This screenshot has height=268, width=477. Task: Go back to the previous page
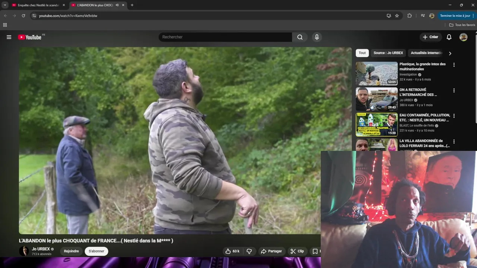tap(5, 16)
